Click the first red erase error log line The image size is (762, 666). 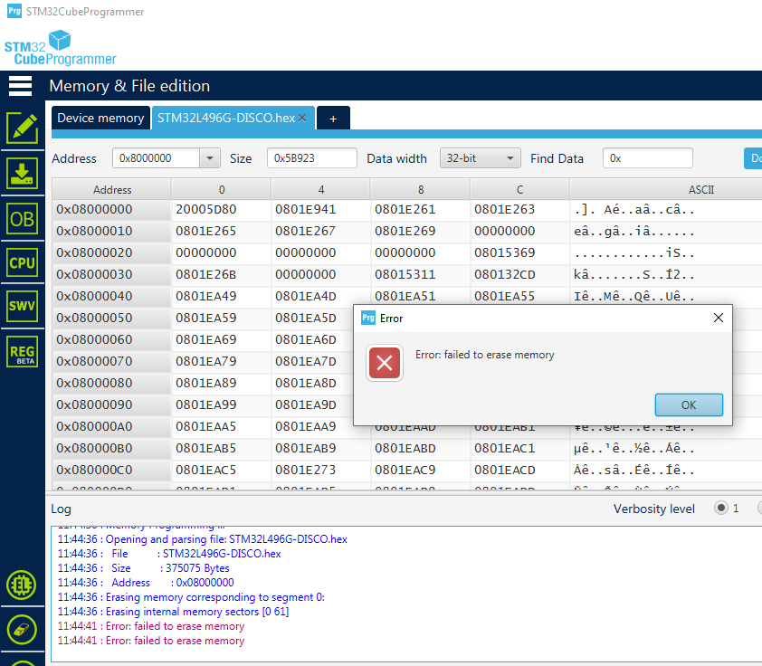150,626
